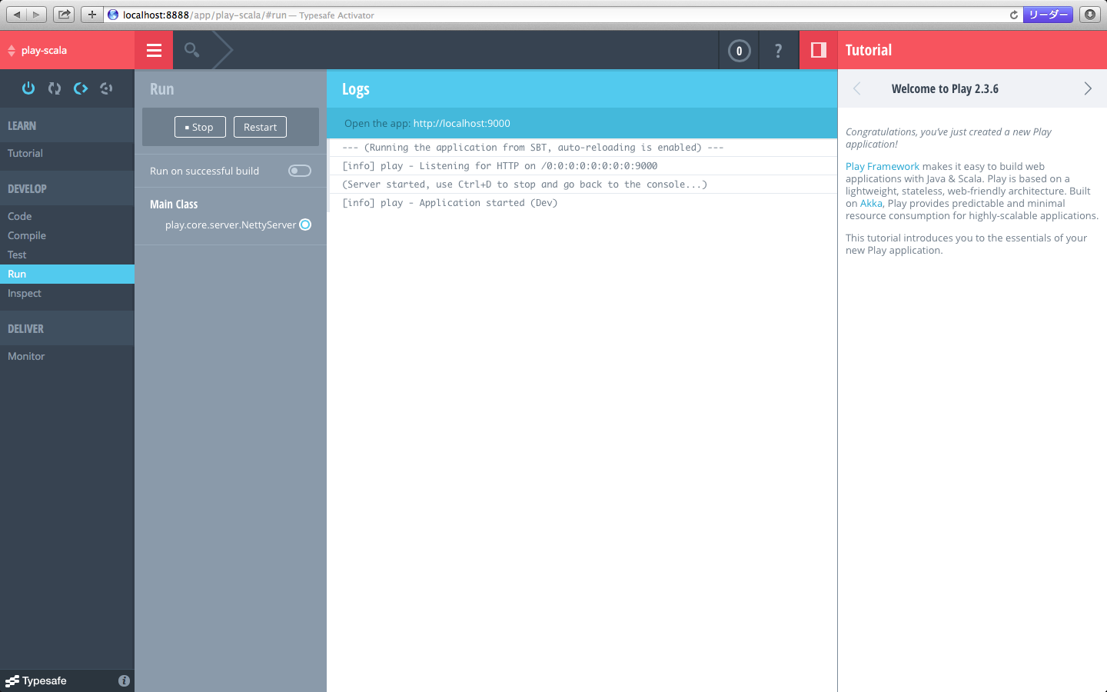Click the power icon in the sidebar
This screenshot has height=692, width=1107.
tap(28, 88)
